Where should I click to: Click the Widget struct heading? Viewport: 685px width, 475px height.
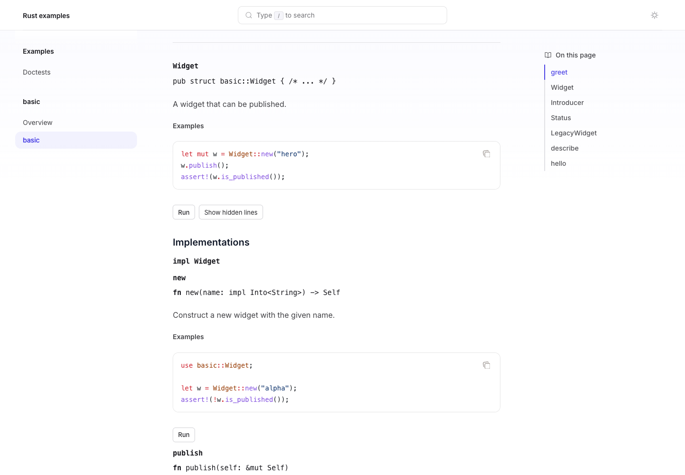[x=186, y=66]
